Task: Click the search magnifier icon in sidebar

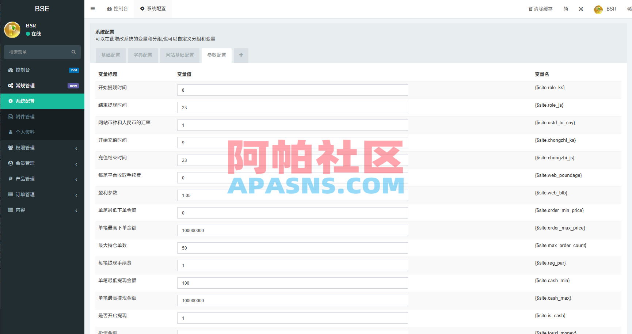Action: pyautogui.click(x=73, y=52)
